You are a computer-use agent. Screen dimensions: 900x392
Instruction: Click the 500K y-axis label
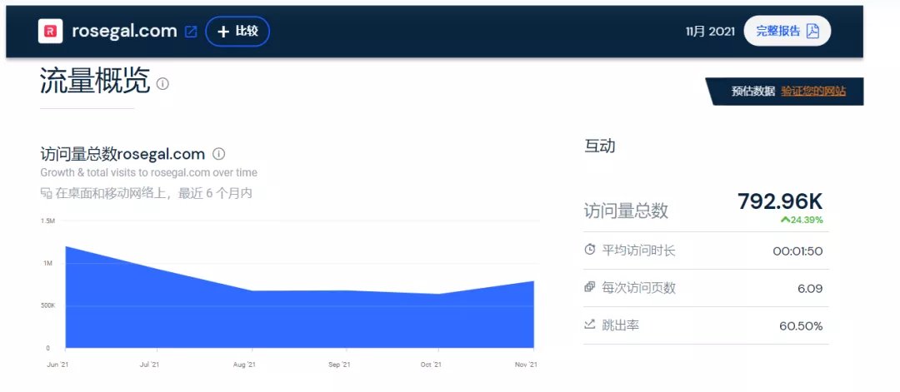point(47,305)
